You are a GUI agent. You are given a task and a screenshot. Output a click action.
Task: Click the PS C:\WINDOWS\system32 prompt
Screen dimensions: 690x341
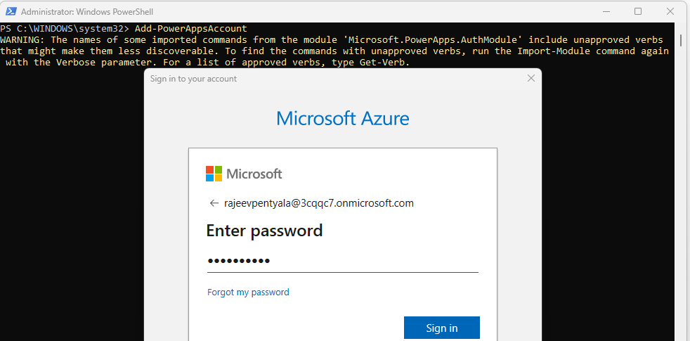(65, 29)
